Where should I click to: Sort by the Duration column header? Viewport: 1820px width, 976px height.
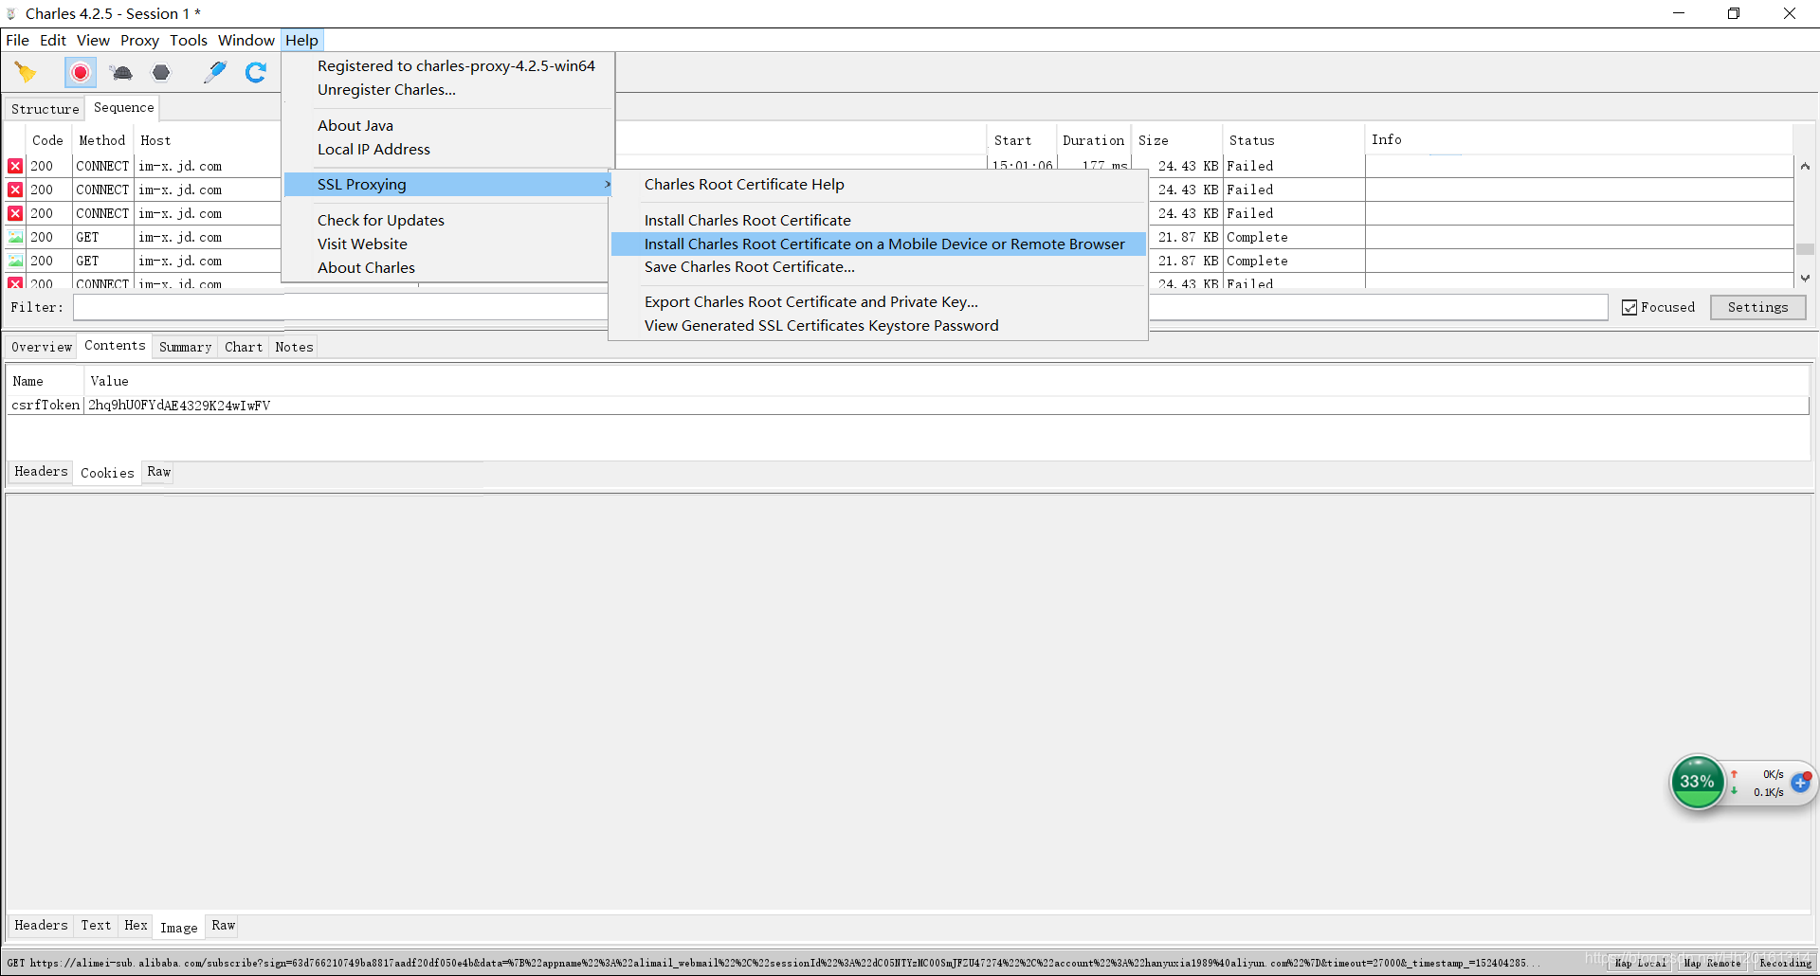pyautogui.click(x=1093, y=140)
